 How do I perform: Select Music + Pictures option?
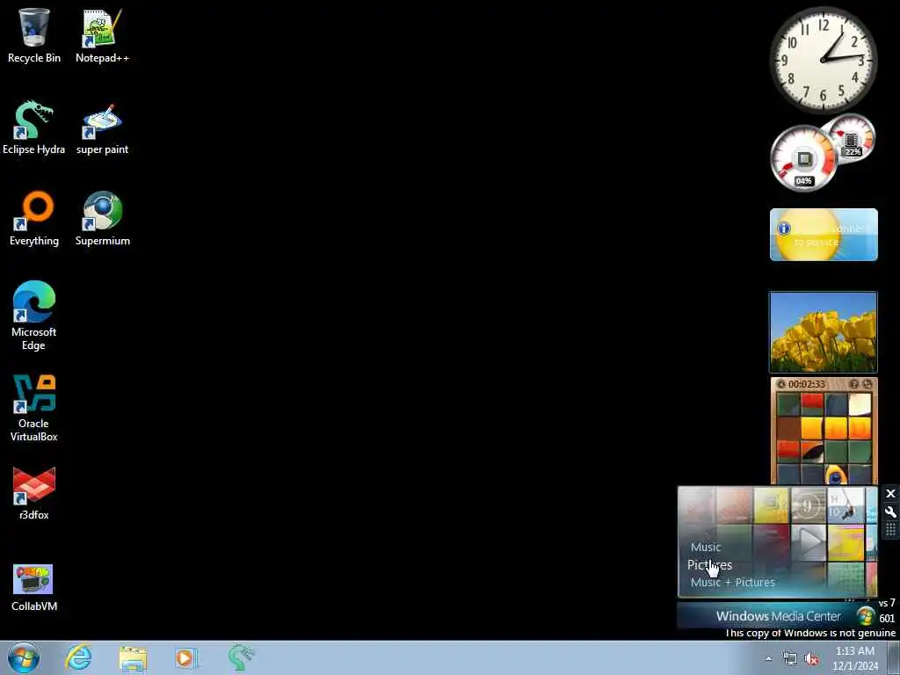[x=732, y=582]
